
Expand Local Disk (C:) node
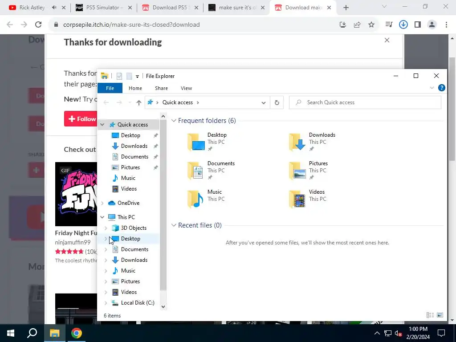(106, 303)
